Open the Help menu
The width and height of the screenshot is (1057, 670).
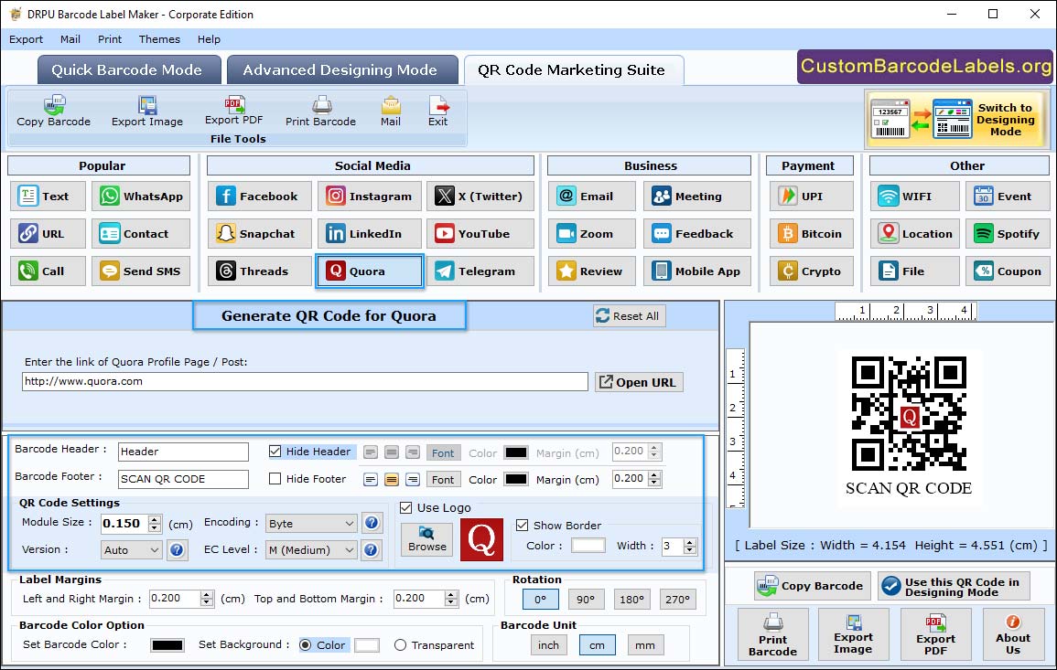209,39
